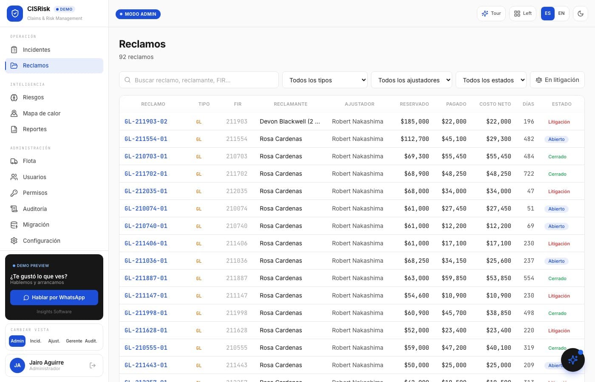The height and width of the screenshot is (382, 595).
Task: Click the JA user avatar
Action: (x=17, y=365)
